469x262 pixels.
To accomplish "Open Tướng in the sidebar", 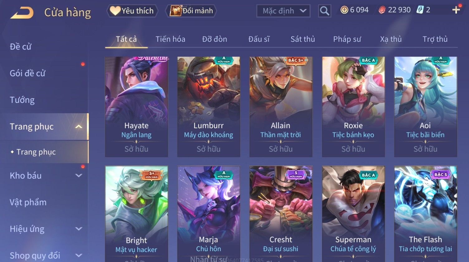I will 22,100.
